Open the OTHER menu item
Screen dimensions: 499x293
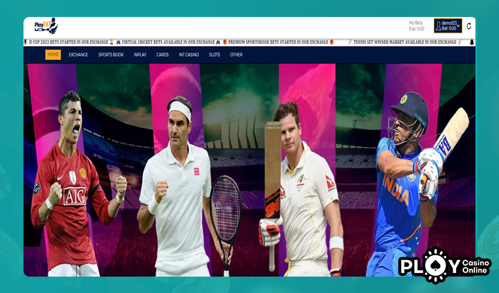[236, 54]
